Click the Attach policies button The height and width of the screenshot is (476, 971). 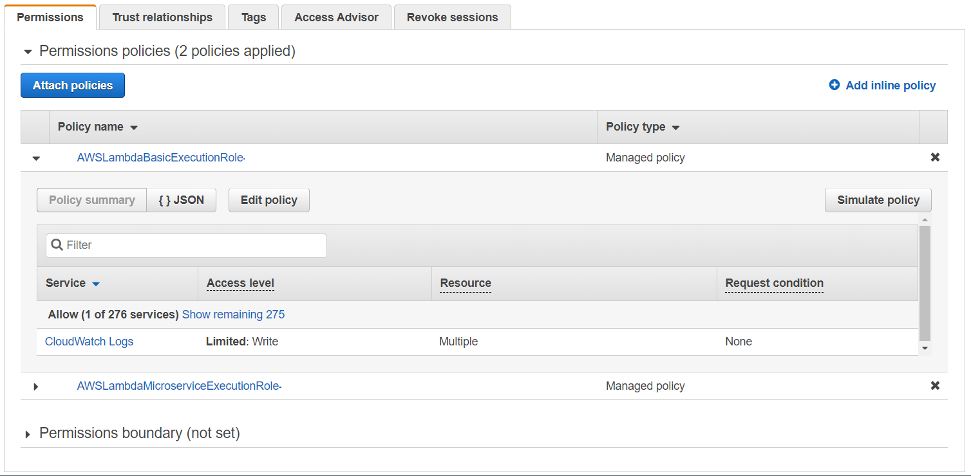click(72, 85)
